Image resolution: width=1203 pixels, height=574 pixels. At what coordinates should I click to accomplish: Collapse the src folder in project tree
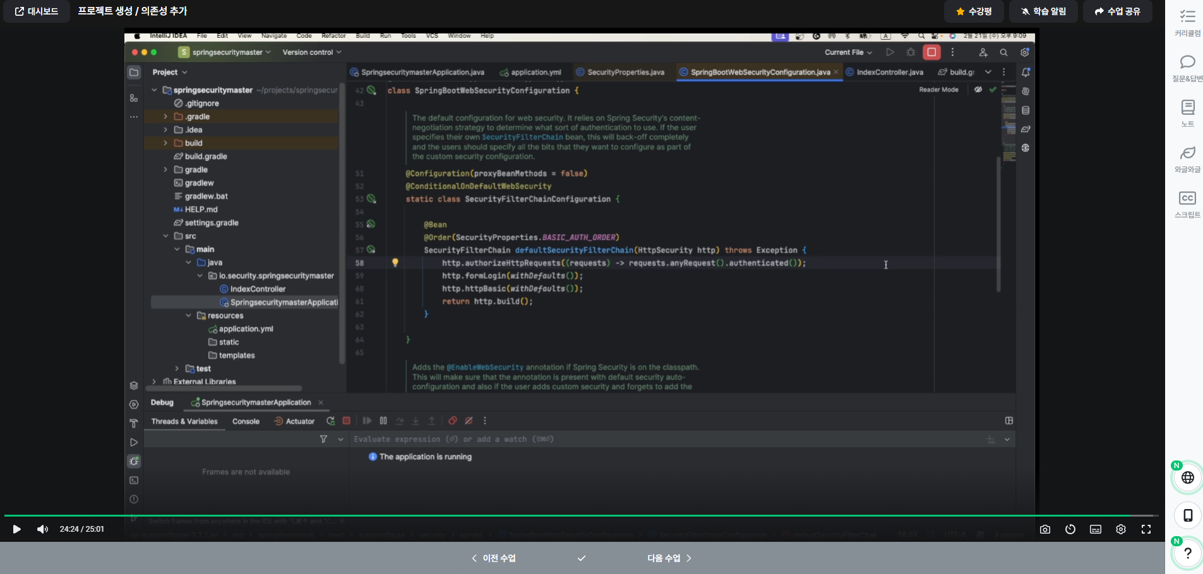(x=165, y=236)
